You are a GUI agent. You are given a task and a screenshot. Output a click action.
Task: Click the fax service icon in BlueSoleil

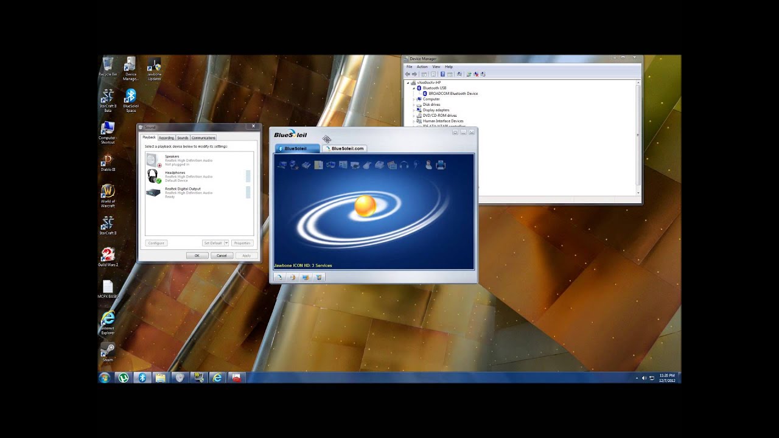pos(379,165)
